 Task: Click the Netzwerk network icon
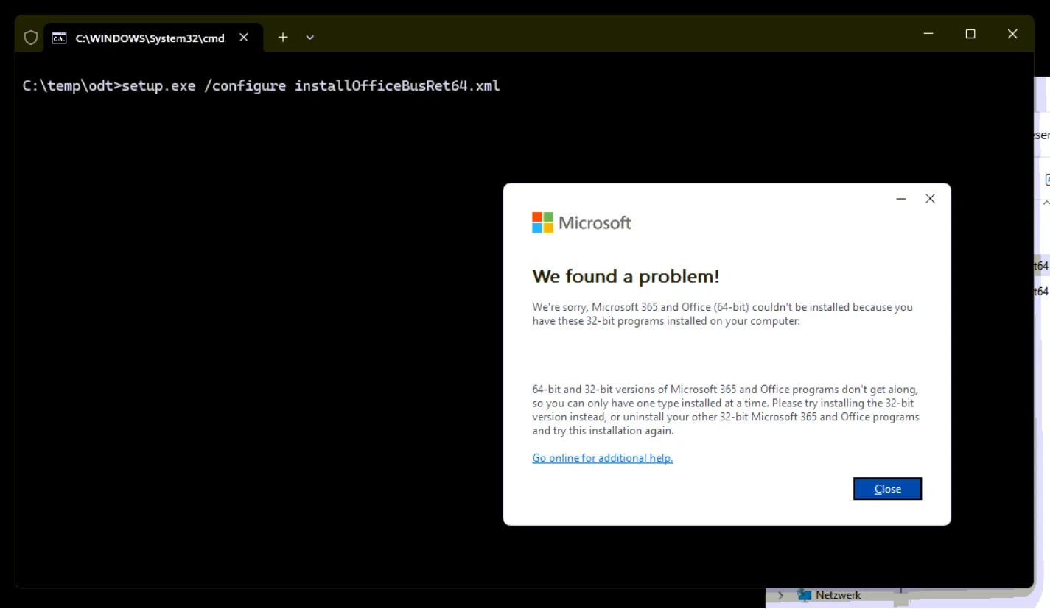click(x=804, y=595)
